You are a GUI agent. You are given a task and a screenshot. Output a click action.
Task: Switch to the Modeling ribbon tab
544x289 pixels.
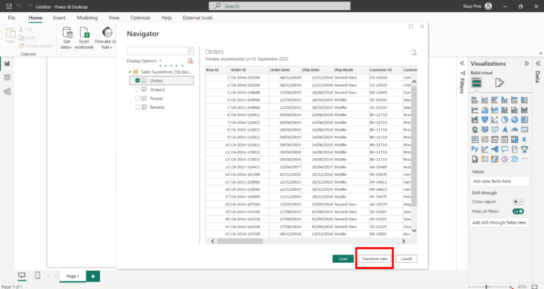pyautogui.click(x=87, y=18)
